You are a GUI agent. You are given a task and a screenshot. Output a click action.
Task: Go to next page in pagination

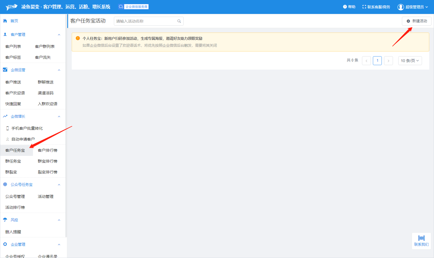(388, 61)
